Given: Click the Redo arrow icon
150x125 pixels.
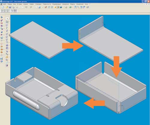Looking at the screenshot, I should pyautogui.click(x=31, y=7).
